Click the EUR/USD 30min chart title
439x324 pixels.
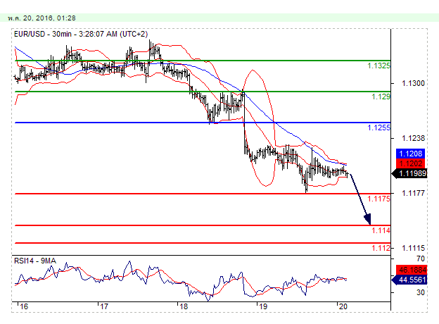click(81, 35)
